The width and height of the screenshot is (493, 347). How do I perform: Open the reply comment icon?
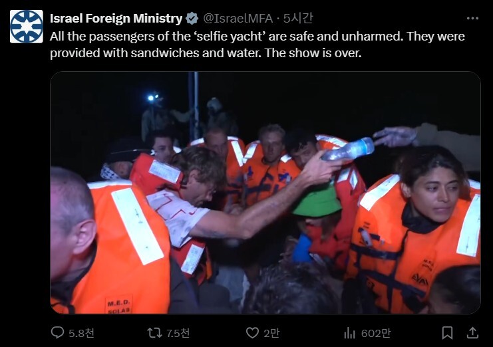(x=57, y=332)
